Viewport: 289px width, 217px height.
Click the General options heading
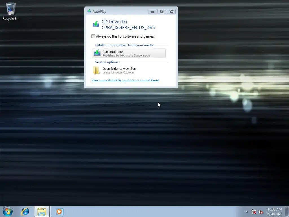[x=106, y=62]
